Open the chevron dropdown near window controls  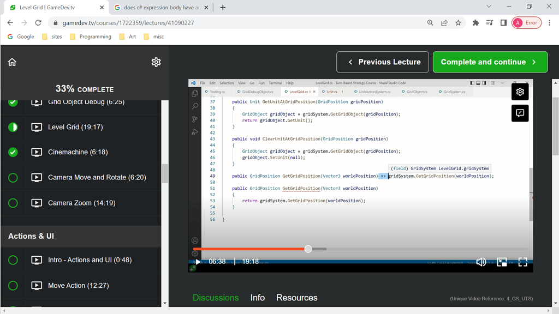(489, 6)
